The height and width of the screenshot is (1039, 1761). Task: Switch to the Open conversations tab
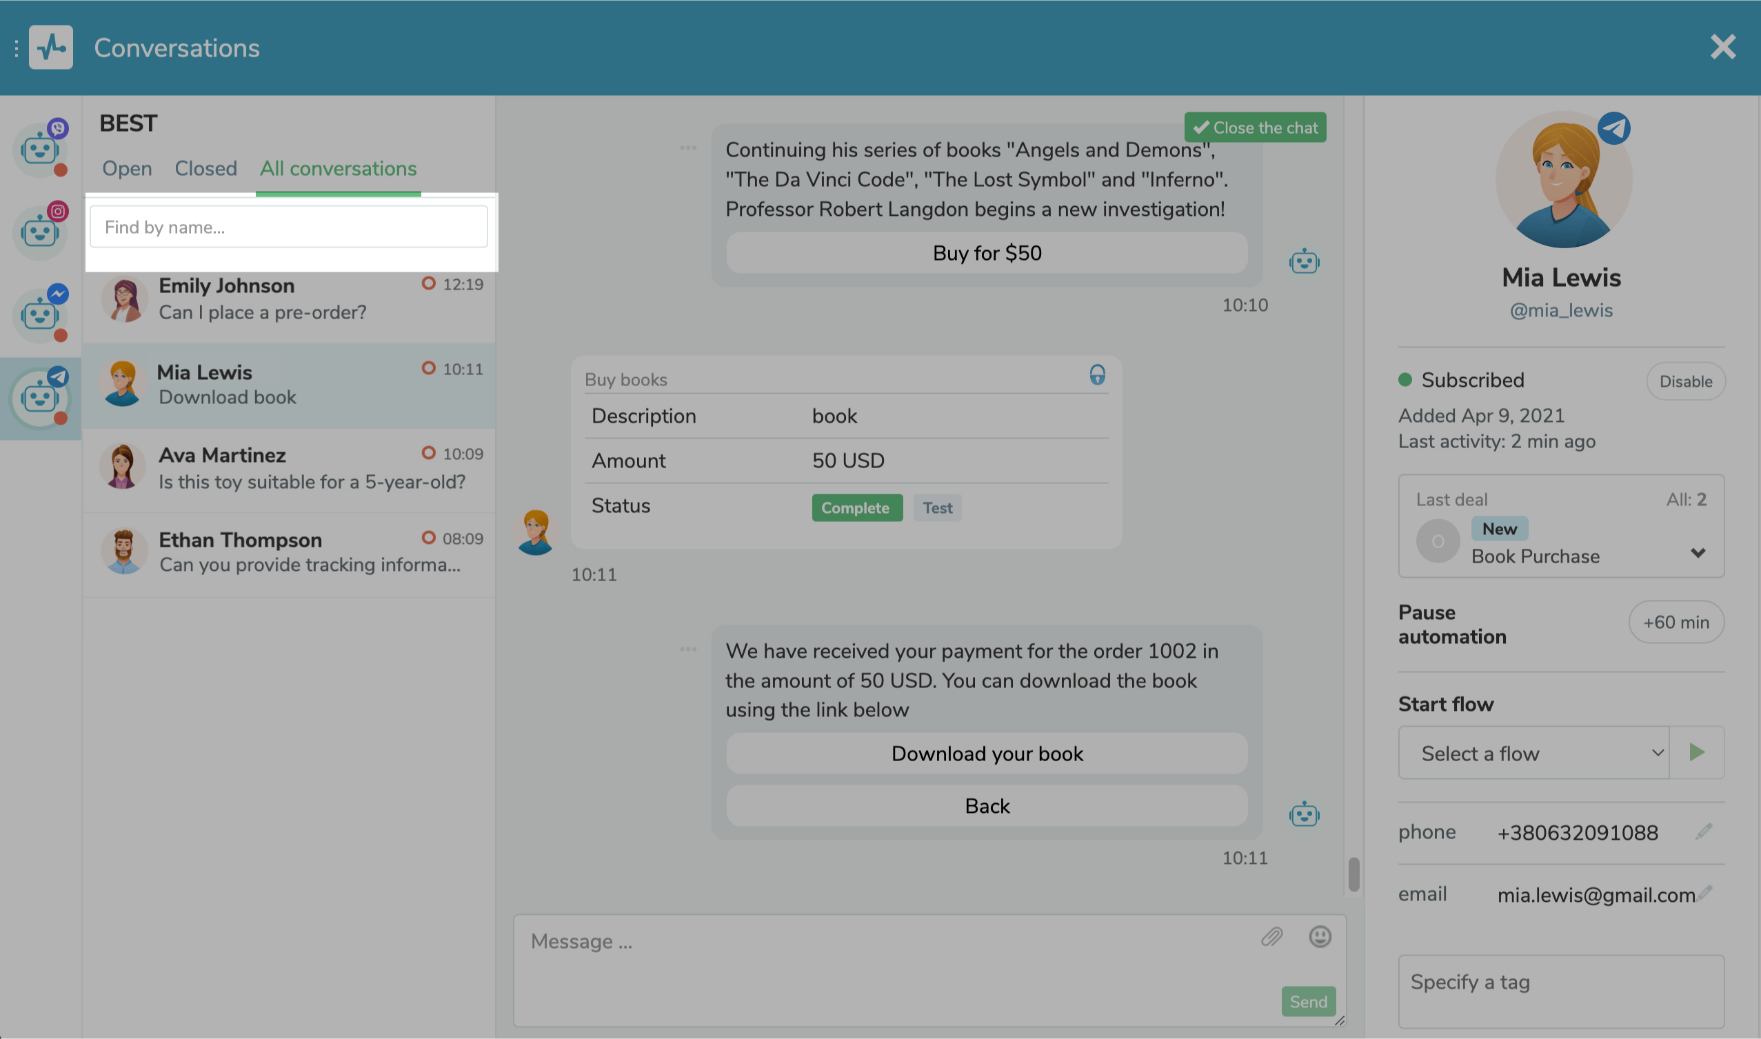coord(127,169)
